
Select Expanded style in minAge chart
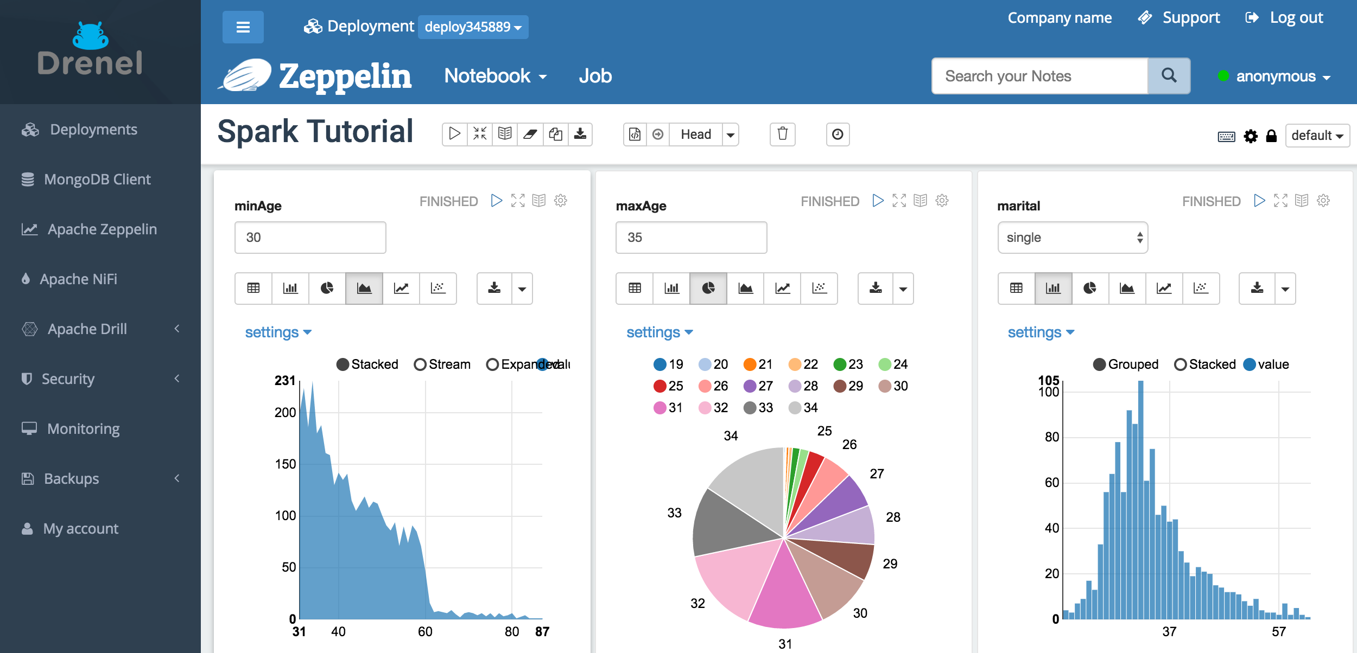pos(522,364)
